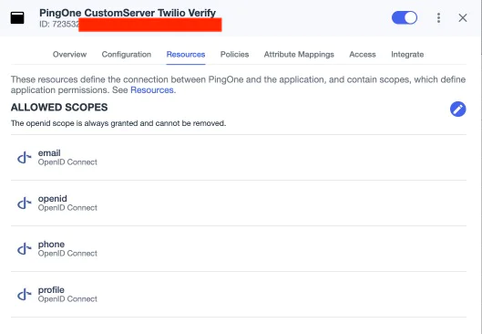
Task: Select the openid scope name
Action: [x=53, y=199]
